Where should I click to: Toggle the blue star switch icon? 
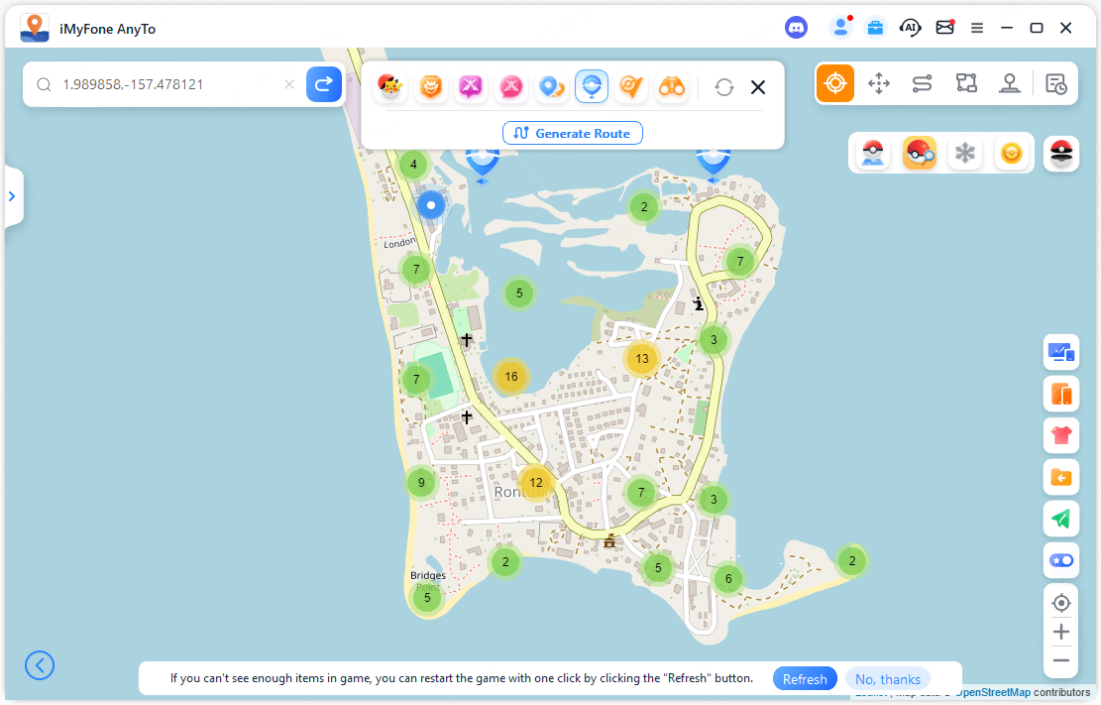click(x=1061, y=561)
